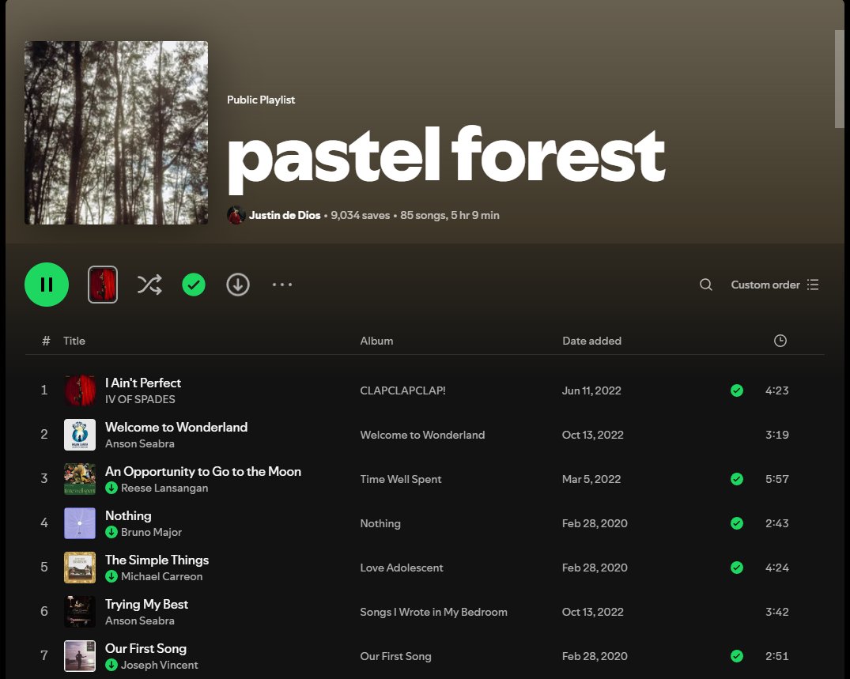The width and height of the screenshot is (850, 679).
Task: Open artist Joseph Vincent
Action: click(x=160, y=665)
